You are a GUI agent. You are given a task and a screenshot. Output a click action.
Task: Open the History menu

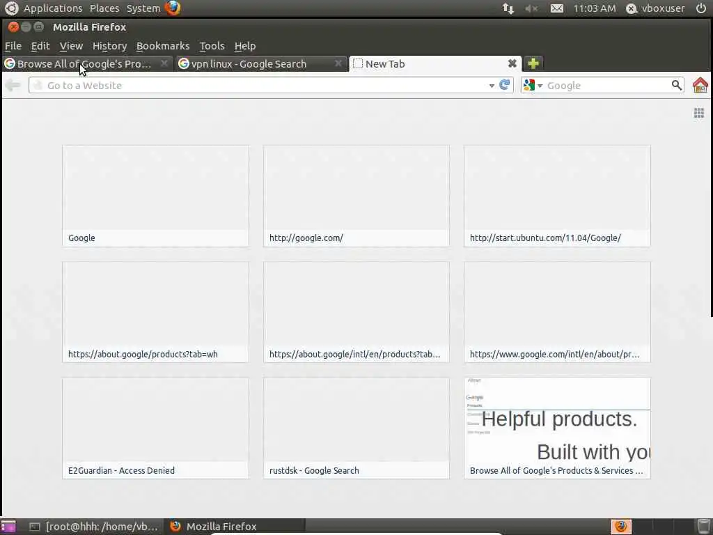coord(109,46)
